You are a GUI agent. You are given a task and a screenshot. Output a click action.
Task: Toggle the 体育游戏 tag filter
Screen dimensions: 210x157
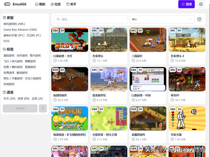click(x=9, y=73)
